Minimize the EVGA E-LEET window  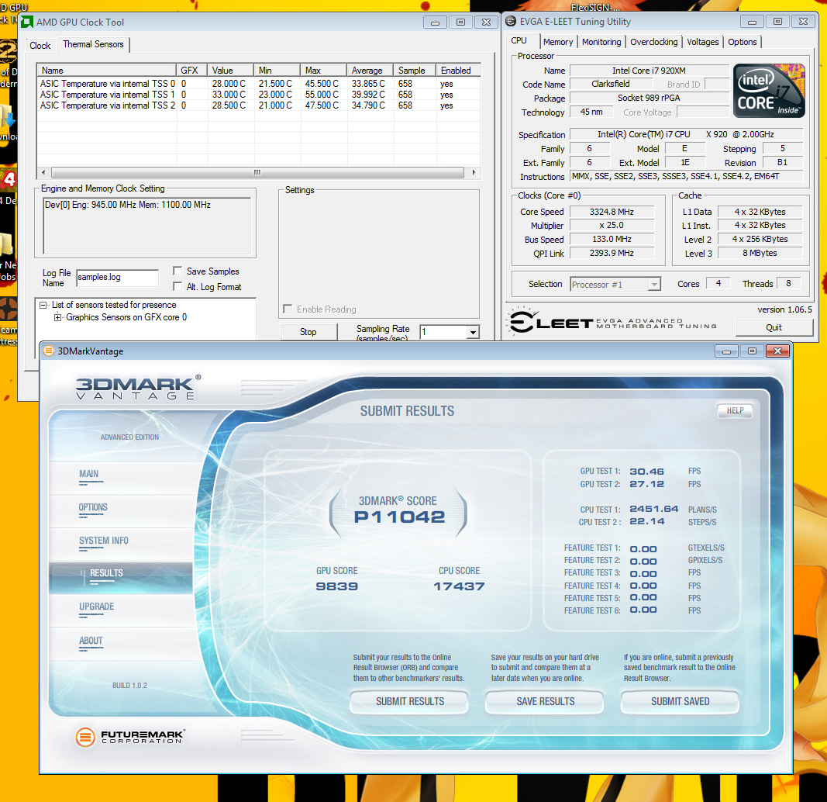click(752, 22)
